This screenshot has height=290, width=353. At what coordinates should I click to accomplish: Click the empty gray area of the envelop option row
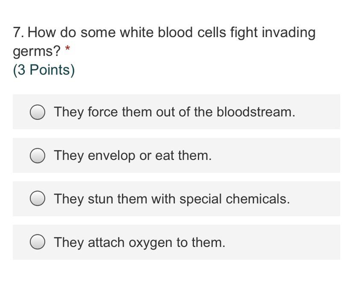(x=276, y=155)
